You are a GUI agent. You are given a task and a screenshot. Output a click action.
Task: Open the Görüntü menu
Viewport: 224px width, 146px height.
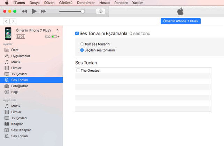(66, 3)
